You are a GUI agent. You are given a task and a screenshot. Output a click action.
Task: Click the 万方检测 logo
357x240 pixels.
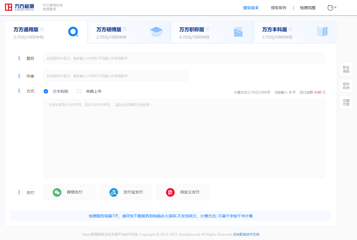(20, 7)
